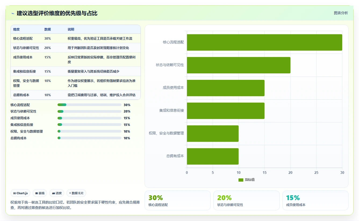Click the 维度 column header

[16, 29]
